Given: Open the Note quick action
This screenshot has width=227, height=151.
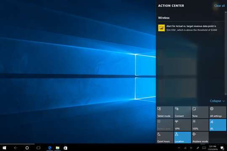Looking at the screenshot, I should [200, 112].
